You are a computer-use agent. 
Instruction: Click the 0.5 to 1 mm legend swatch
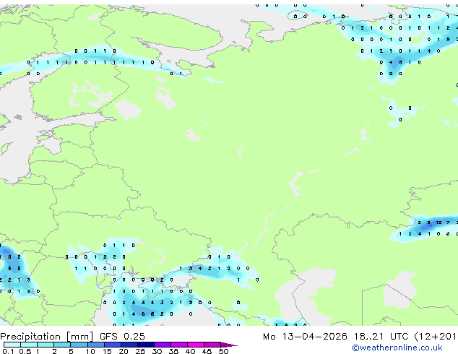[x=29, y=345]
